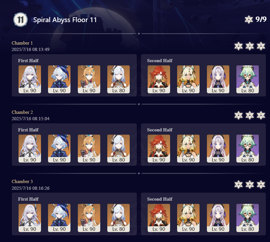270x242 pixels.
Task: Open the purple-braided character in Chamber 3 Second Half
Action: pos(218,218)
